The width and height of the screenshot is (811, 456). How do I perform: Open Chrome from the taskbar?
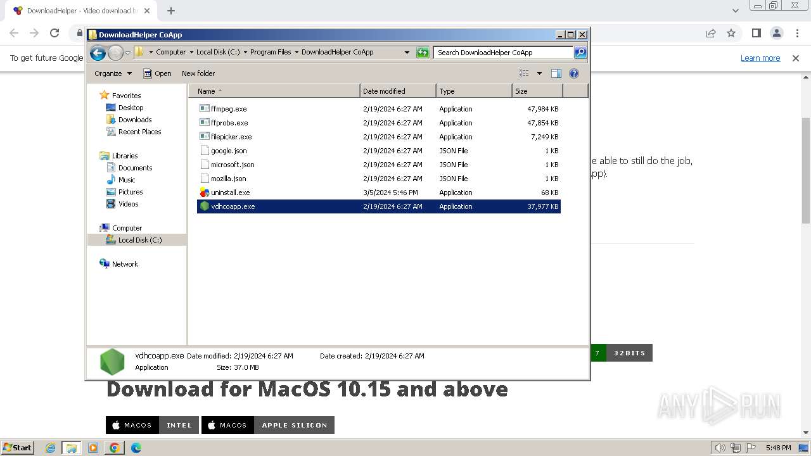point(115,448)
